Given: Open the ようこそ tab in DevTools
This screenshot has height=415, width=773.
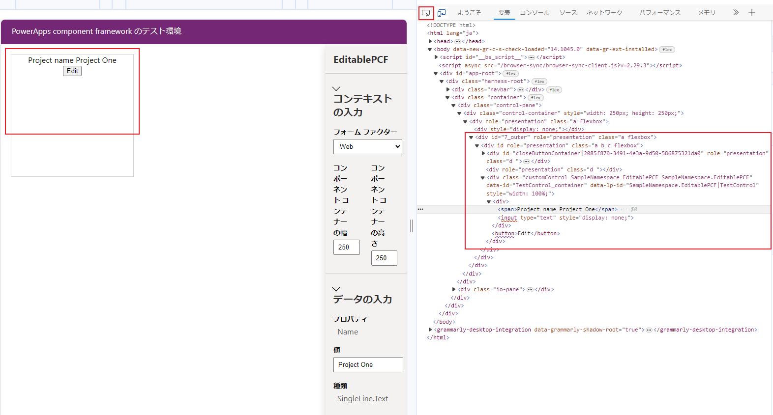Looking at the screenshot, I should pyautogui.click(x=469, y=13).
